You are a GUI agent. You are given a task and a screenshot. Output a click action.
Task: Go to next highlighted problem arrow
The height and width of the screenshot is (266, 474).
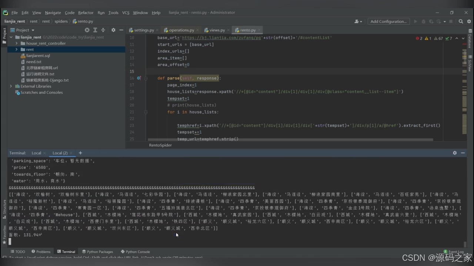(464, 38)
